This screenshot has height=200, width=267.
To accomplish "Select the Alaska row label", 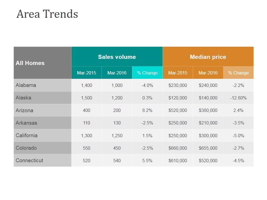I will [23, 98].
